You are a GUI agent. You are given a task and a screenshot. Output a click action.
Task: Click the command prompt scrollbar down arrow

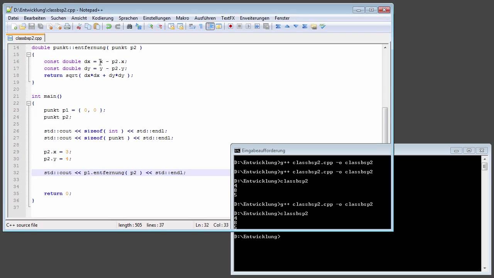[x=485, y=268]
